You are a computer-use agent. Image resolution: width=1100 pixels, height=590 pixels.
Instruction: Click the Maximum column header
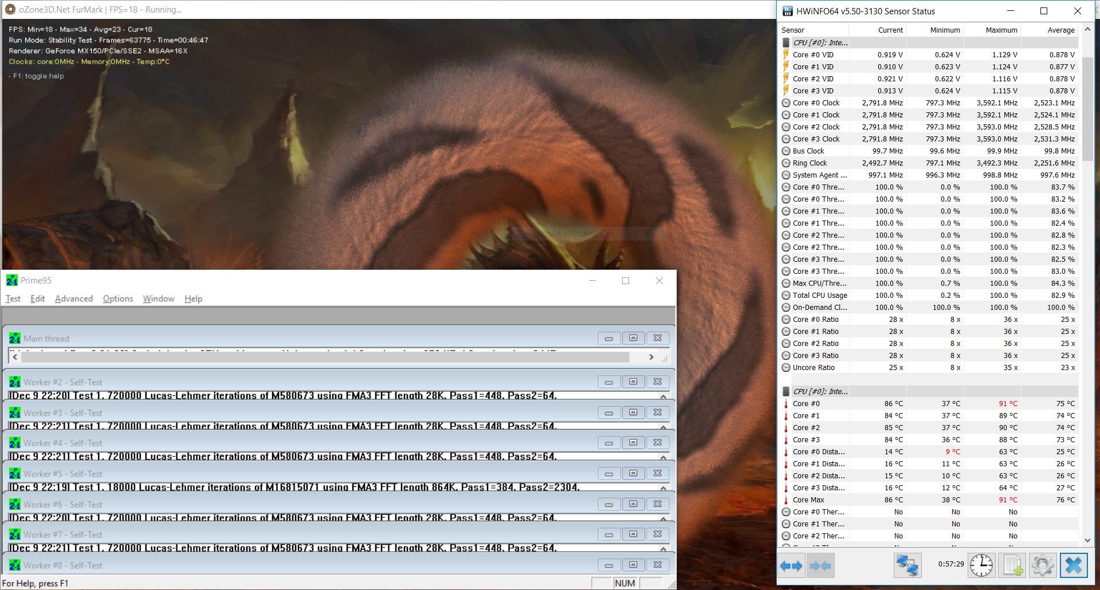[992, 30]
